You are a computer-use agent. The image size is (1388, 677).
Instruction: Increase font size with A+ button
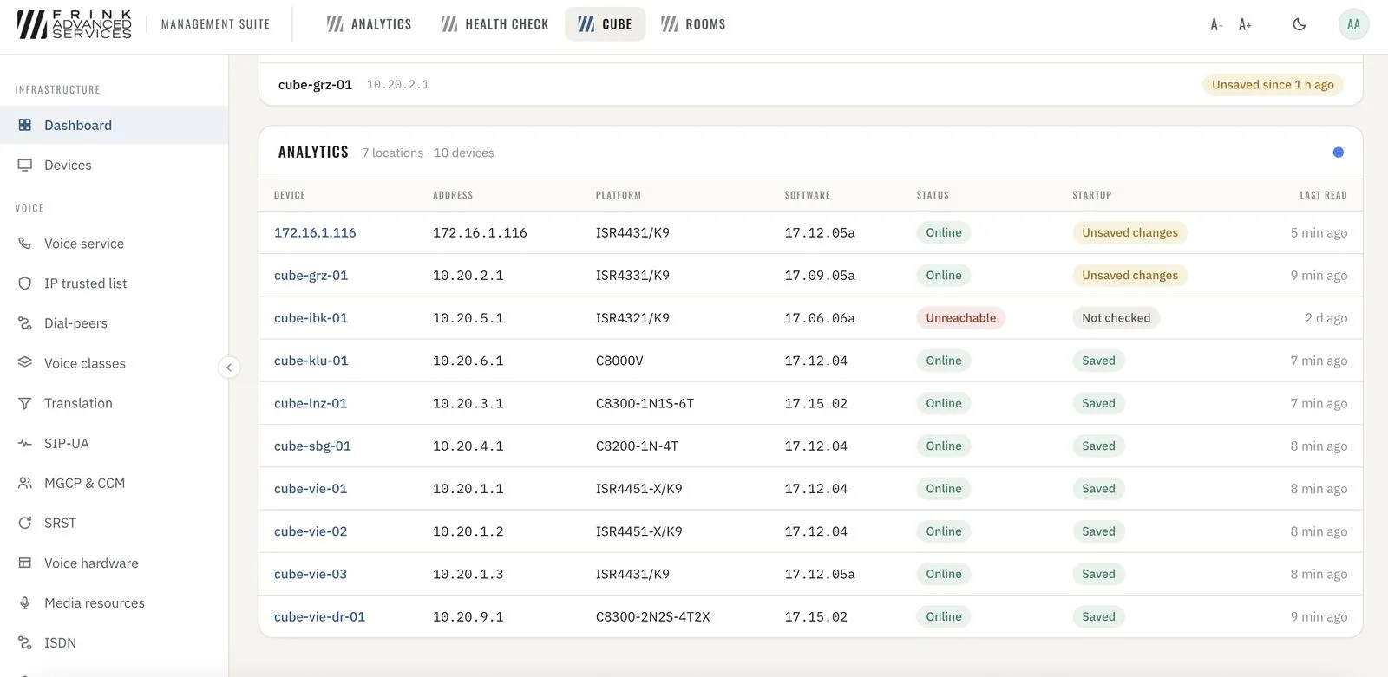[1245, 24]
